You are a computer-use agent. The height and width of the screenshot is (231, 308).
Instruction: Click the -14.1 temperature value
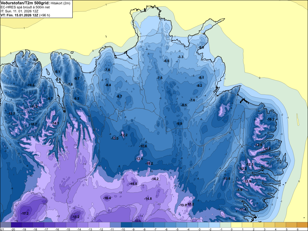coord(55,123)
